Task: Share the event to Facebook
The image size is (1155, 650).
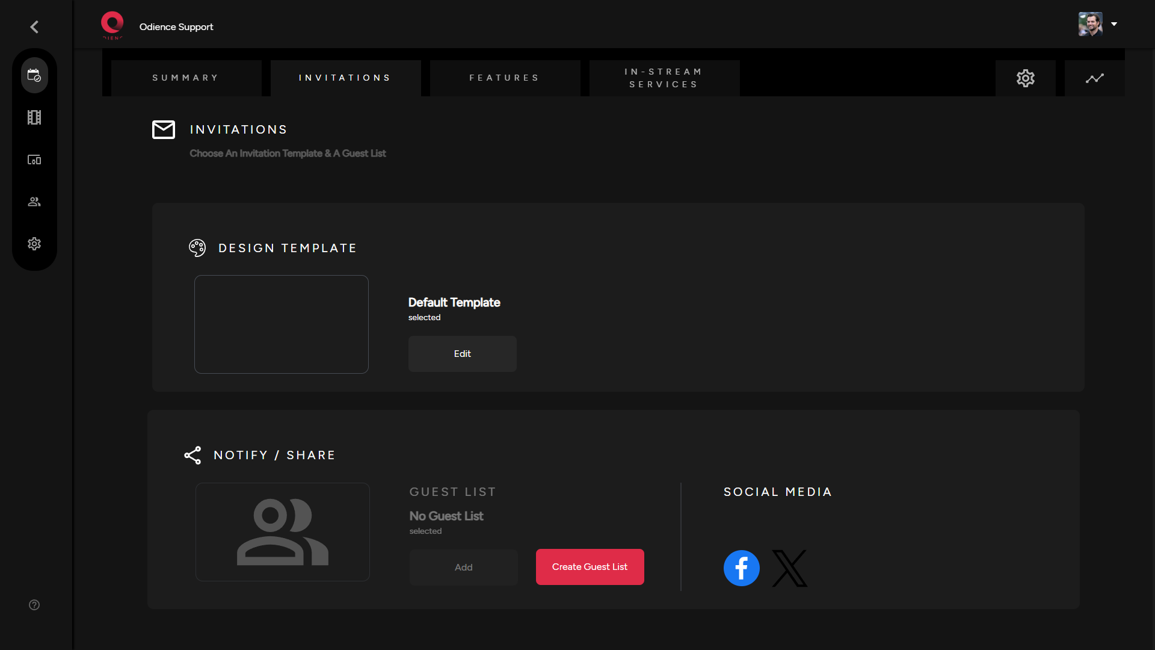Action: [741, 568]
